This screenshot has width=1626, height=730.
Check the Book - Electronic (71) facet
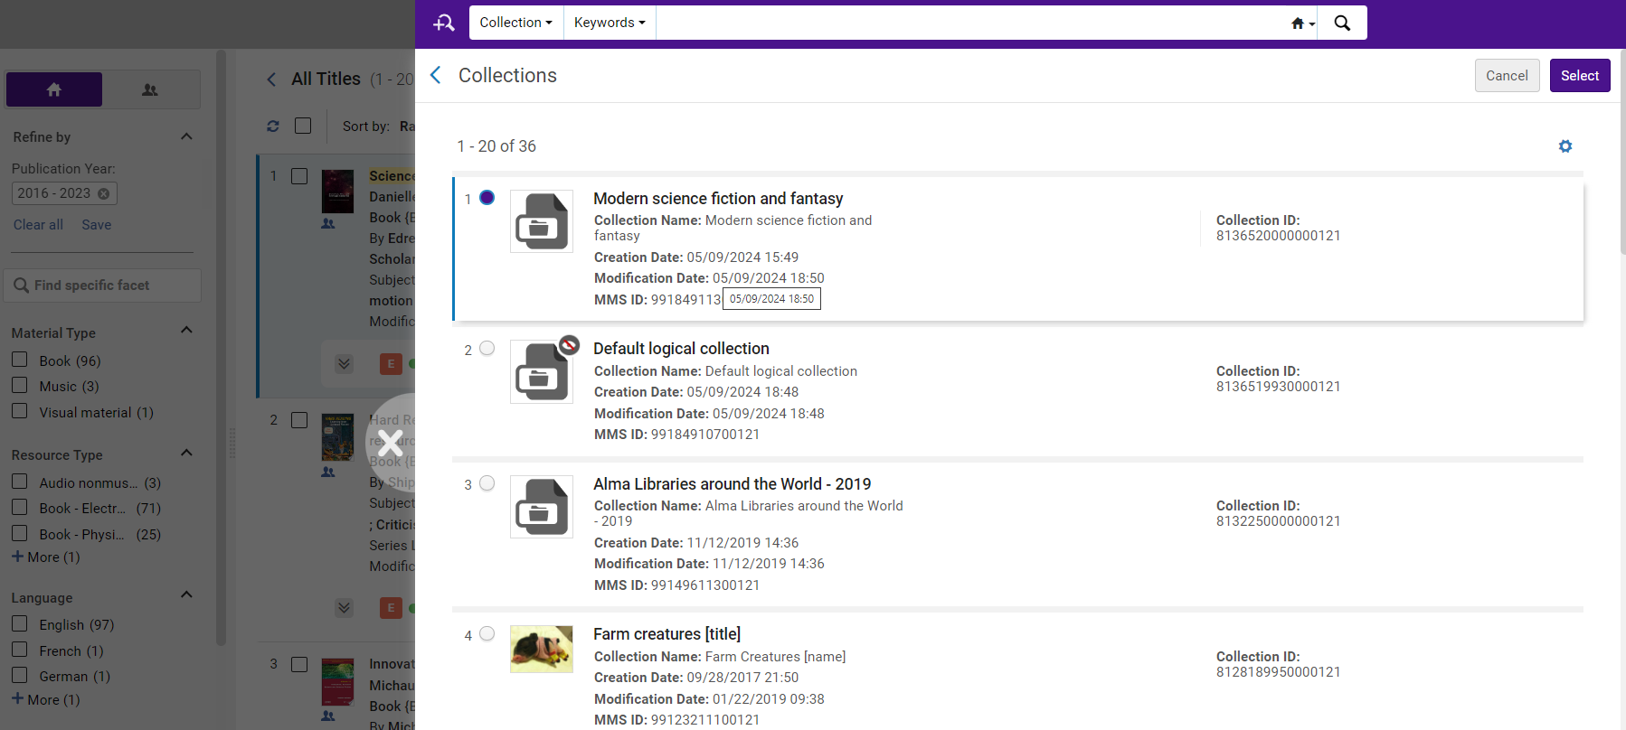coord(20,507)
